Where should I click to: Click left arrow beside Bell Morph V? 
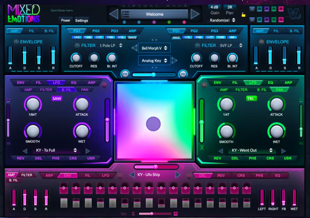[134, 48]
